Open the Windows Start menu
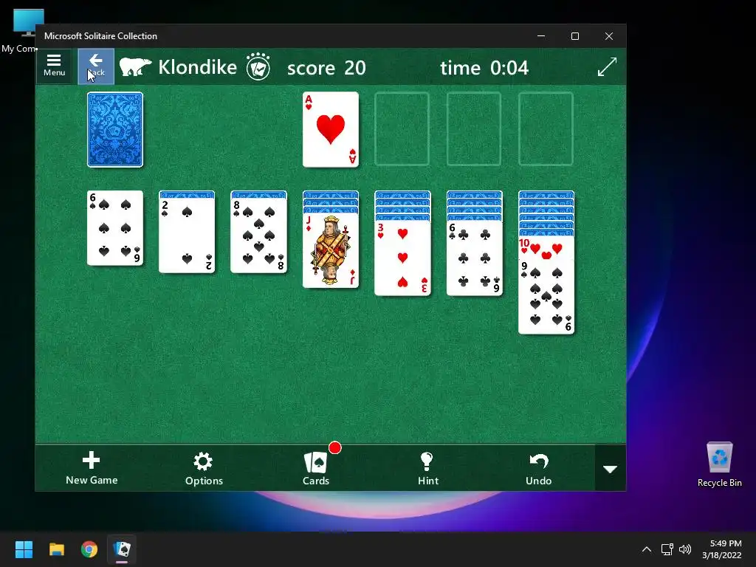The image size is (756, 567). [24, 549]
